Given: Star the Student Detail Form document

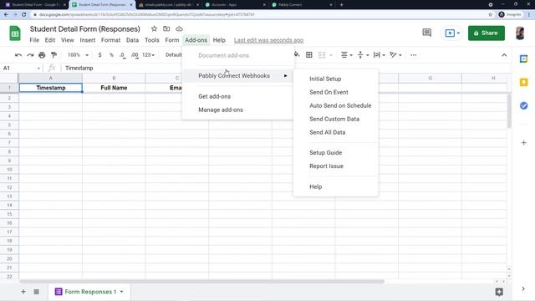Looking at the screenshot, I should (154, 29).
